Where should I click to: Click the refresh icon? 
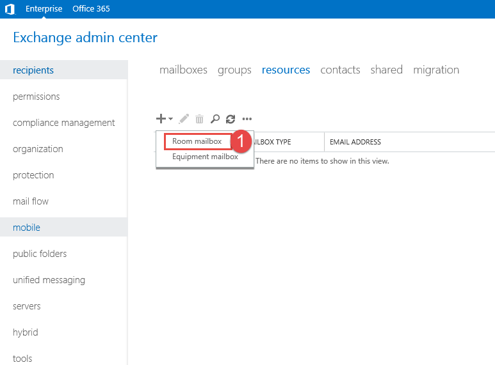click(231, 119)
